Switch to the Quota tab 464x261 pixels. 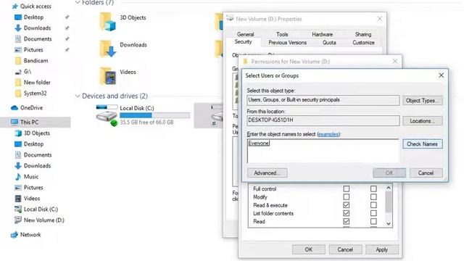pyautogui.click(x=329, y=43)
